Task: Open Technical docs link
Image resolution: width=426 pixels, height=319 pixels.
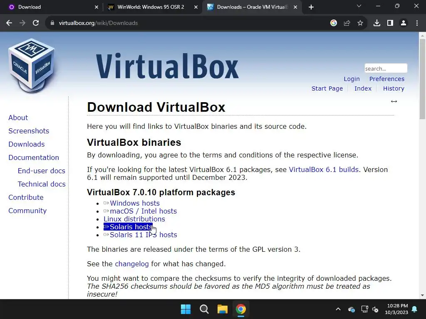Action: tap(42, 184)
